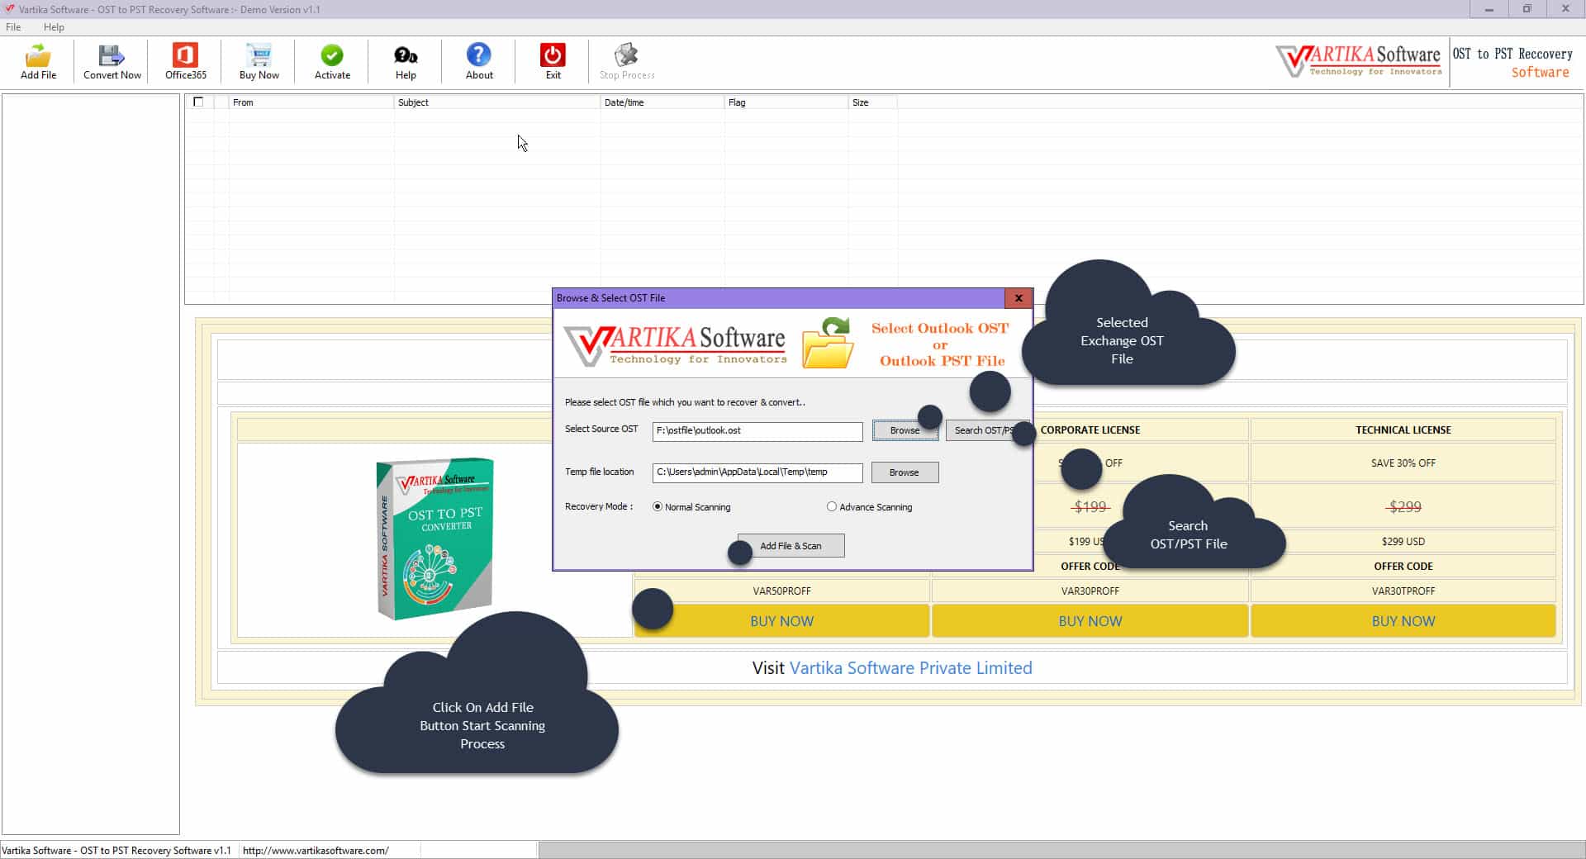Screen dimensions: 1586x859
Task: Toggle the select-all checkbox in email list header
Action: tap(198, 102)
